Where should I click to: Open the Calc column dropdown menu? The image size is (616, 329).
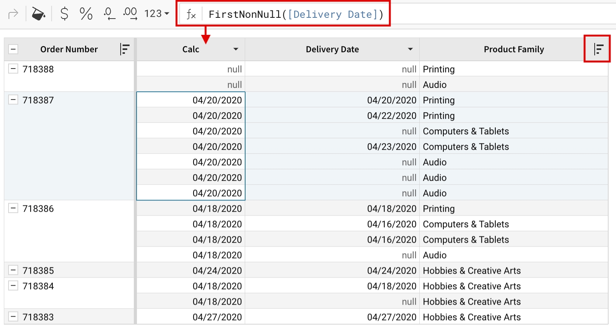(235, 49)
